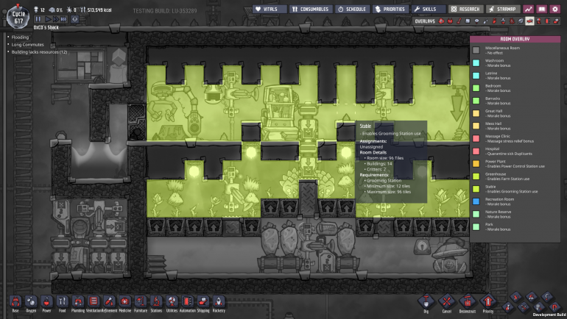This screenshot has width=567, height=319.
Task: Select the Deconstruct tool
Action: (467, 301)
